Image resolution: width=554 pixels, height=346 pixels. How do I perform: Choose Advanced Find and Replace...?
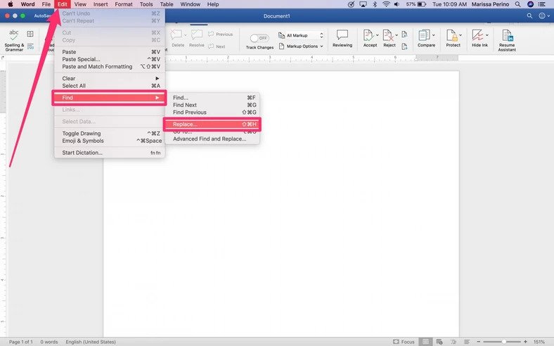212,139
